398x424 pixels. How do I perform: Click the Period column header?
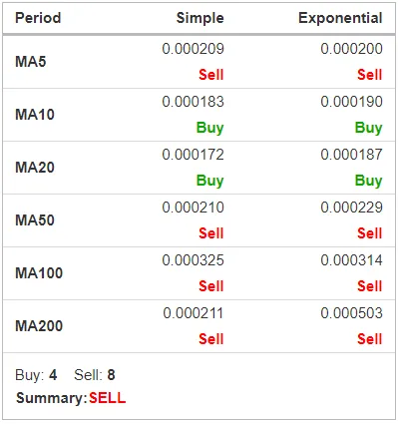tap(38, 18)
